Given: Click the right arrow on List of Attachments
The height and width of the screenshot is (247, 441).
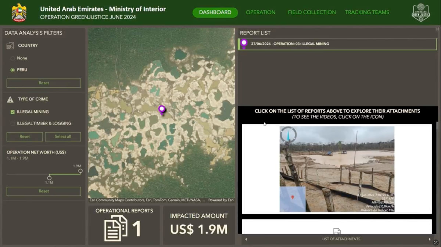Looking at the screenshot, I should (x=429, y=239).
